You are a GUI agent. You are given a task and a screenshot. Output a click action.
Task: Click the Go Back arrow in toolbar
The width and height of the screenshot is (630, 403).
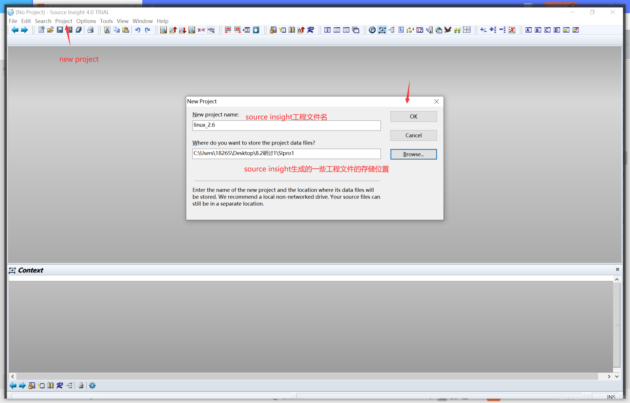tap(15, 30)
